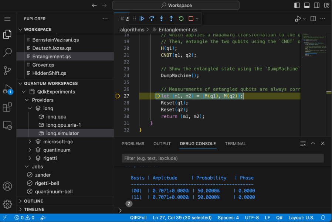The image size is (332, 222).
Task: Click the Workspace command center search box
Action: (176, 5)
